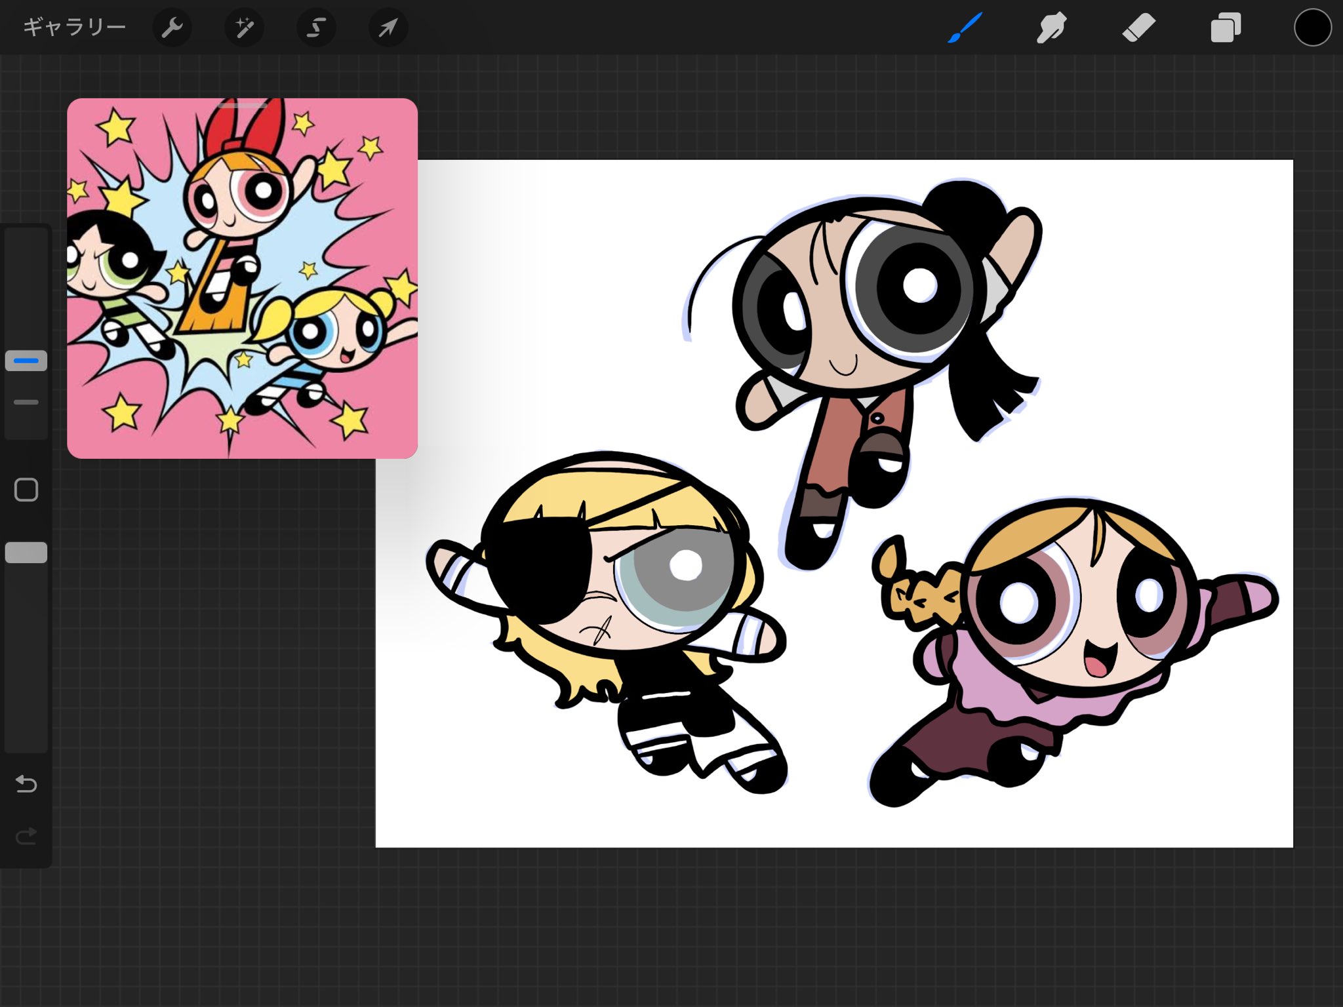The width and height of the screenshot is (1343, 1007).
Task: Activate the Transform arrow tool
Action: tap(388, 28)
